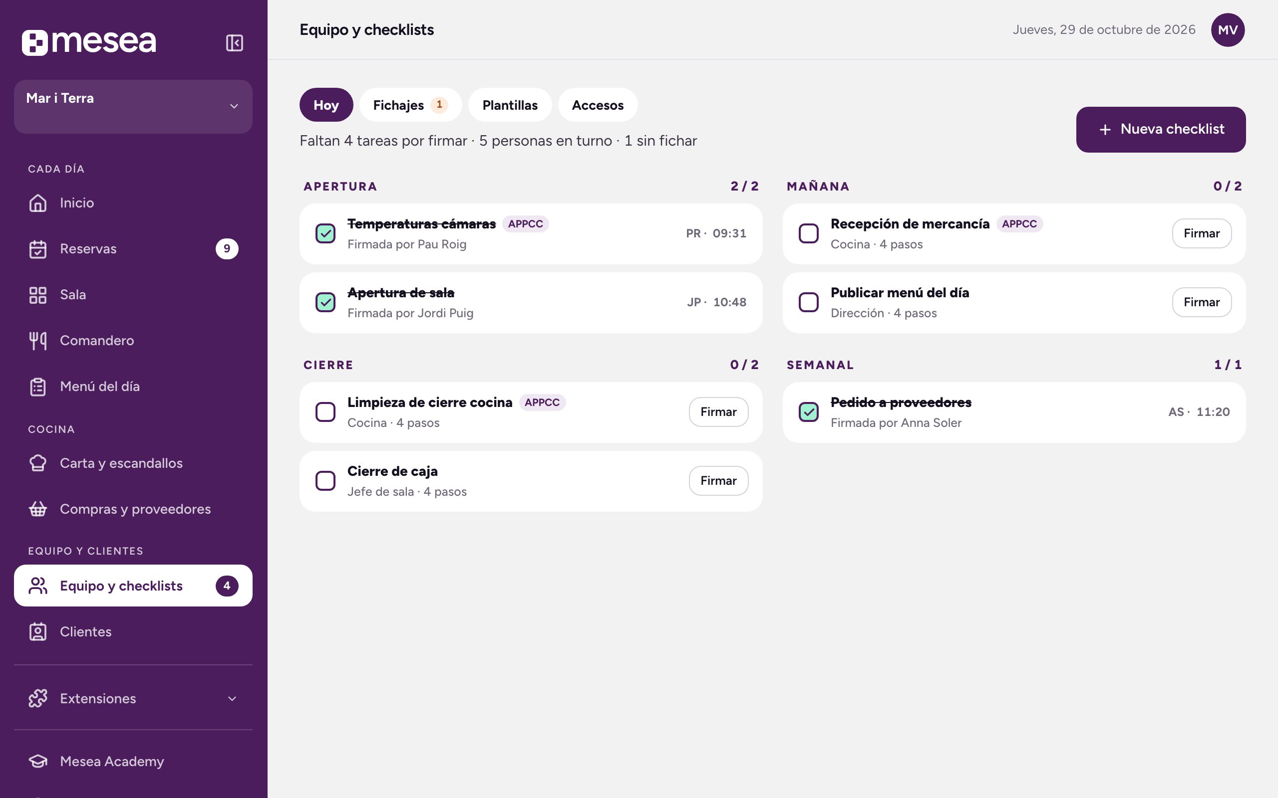Open Mesea Academy graduation cap icon
The image size is (1278, 798).
(38, 761)
